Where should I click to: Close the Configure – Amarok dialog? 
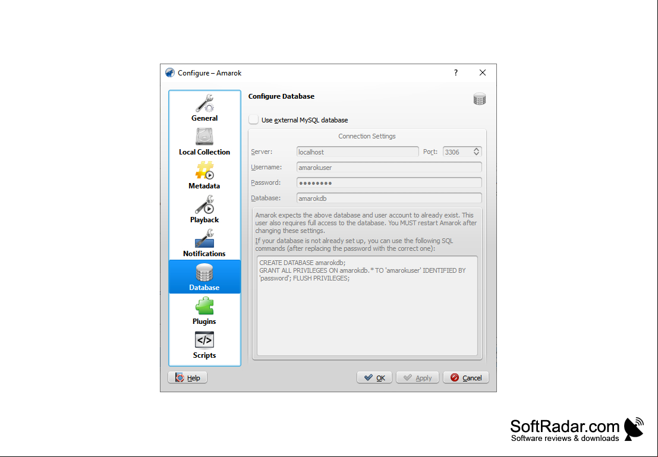tap(483, 73)
